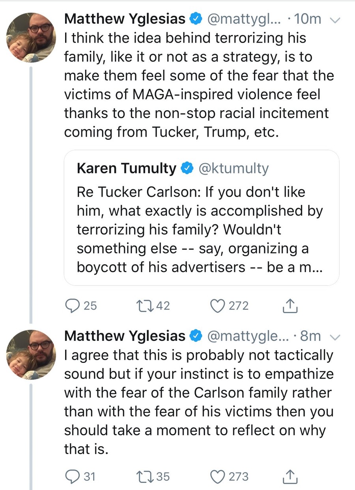
Task: Open the quoted Karen Tumulty tweet text
Action: 199,230
